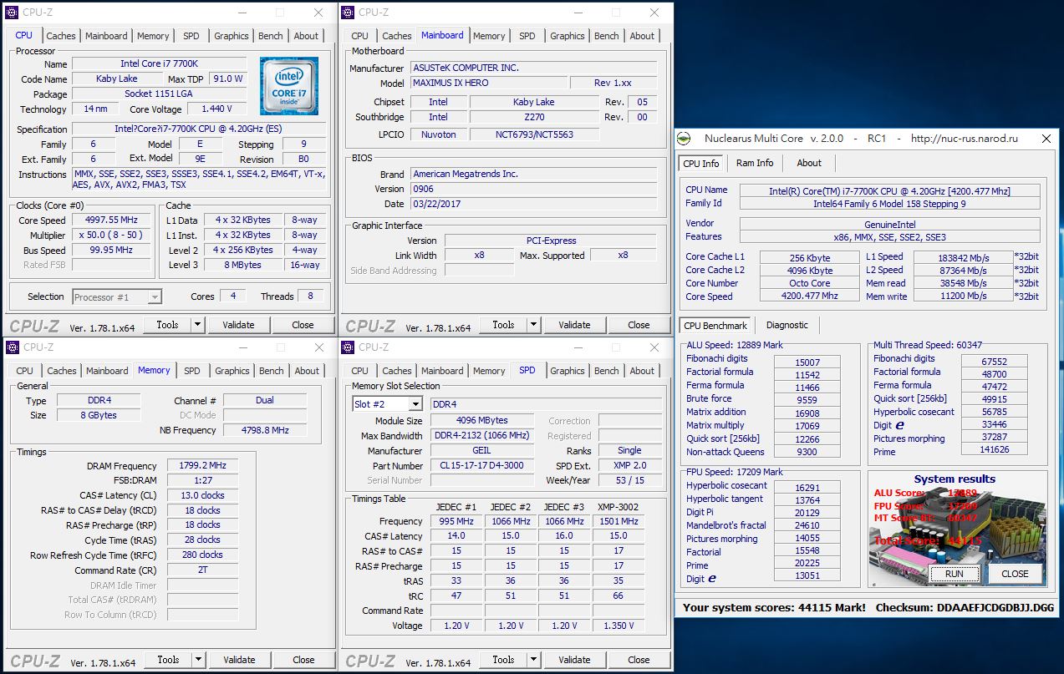Select the CPU Info tab in Nuclearus
The width and height of the screenshot is (1064, 674).
click(701, 164)
